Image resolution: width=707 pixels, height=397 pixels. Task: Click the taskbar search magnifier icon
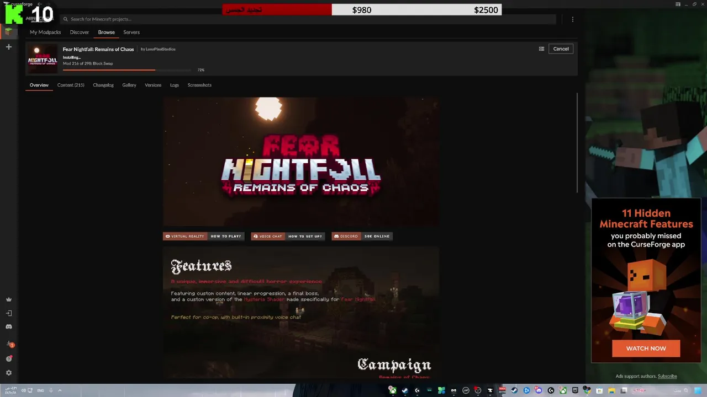pos(685,390)
